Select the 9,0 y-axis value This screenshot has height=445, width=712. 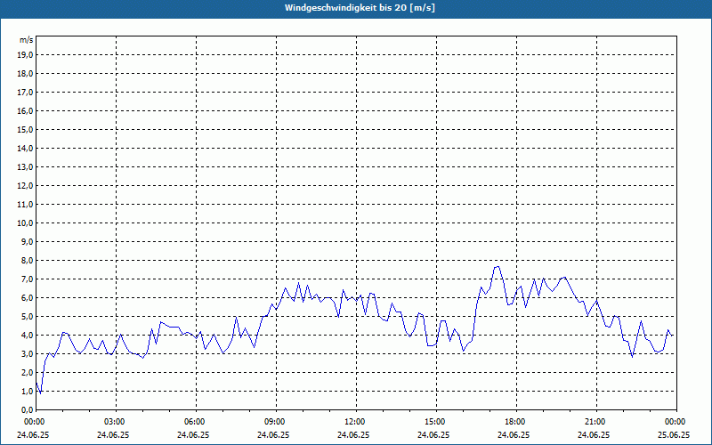click(x=27, y=241)
